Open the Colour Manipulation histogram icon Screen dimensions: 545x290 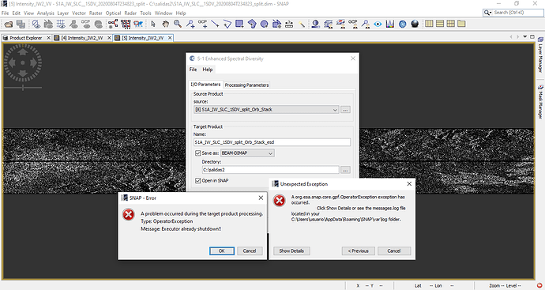pos(390,24)
